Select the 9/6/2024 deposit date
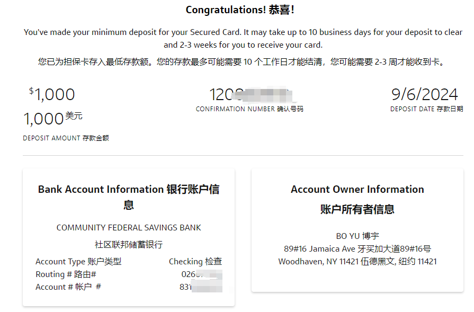The width and height of the screenshot is (474, 312). (424, 94)
